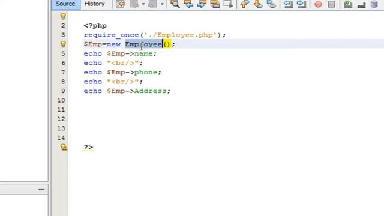Screen dimensions: 384x216
Task: Jump to the next bookmark
Action: click(258, 4)
